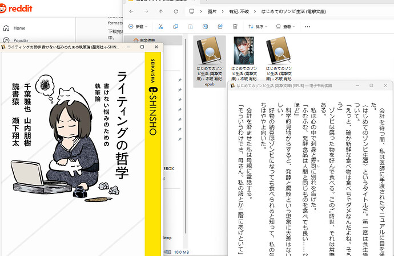Share the selected file
394x256 pixels.
(x=220, y=27)
